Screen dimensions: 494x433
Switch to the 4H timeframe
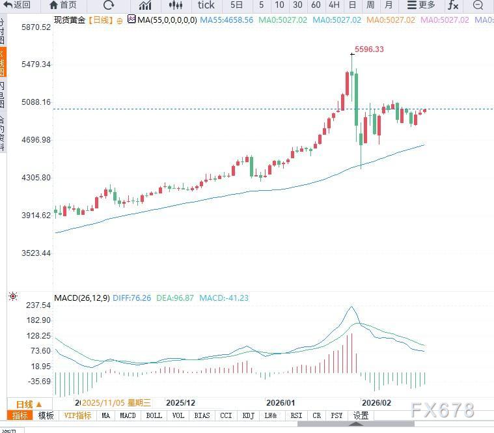334,5
